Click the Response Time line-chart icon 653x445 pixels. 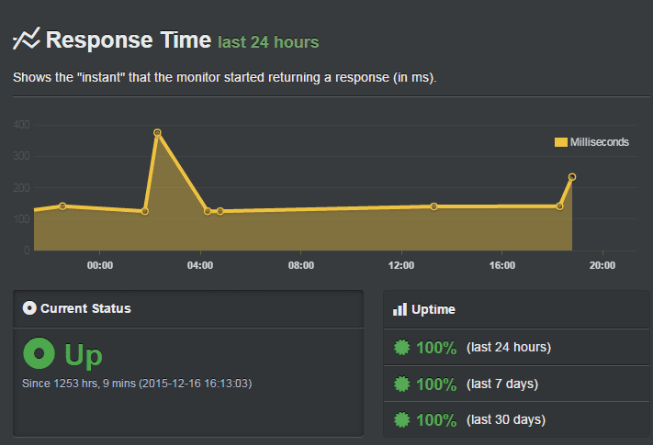point(26,39)
